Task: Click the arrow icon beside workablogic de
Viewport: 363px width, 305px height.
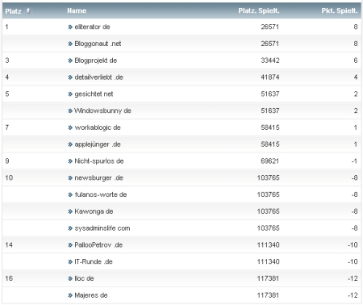Action: coord(70,127)
